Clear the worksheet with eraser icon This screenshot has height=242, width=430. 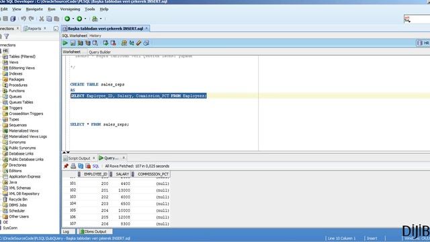pos(139,43)
